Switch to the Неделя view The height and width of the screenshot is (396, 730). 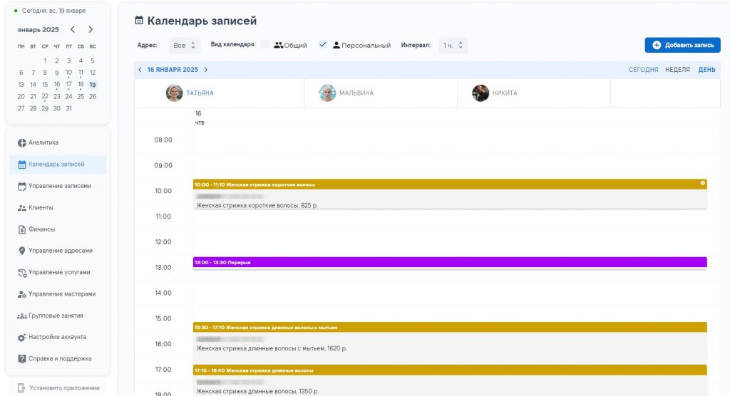coord(677,70)
